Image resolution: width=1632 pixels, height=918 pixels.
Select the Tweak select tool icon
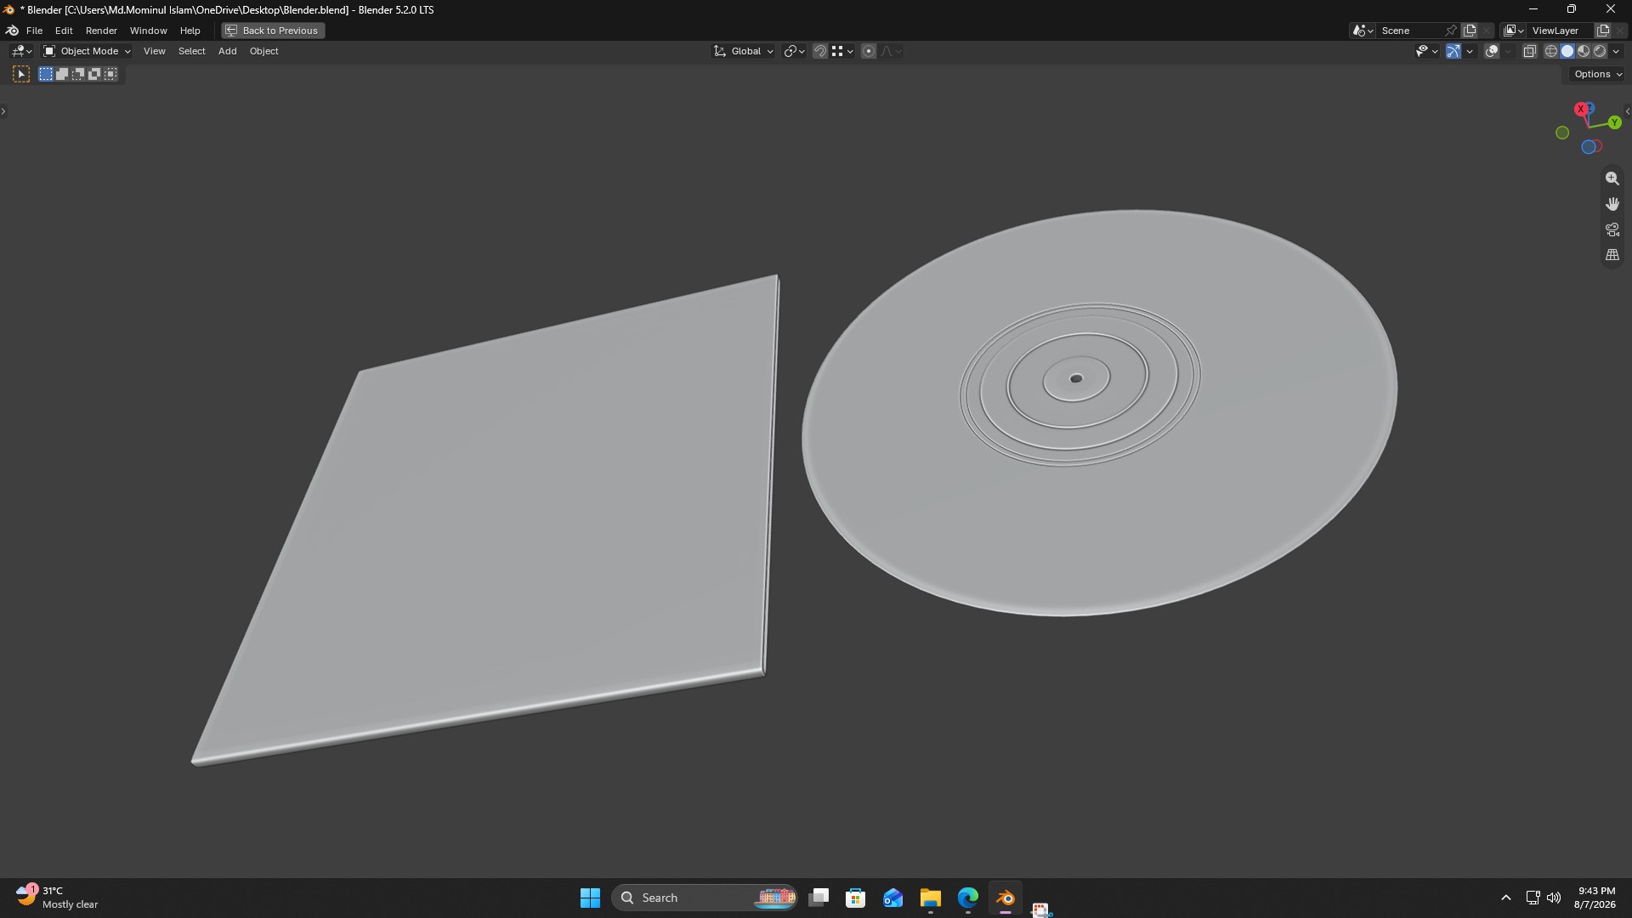point(21,75)
